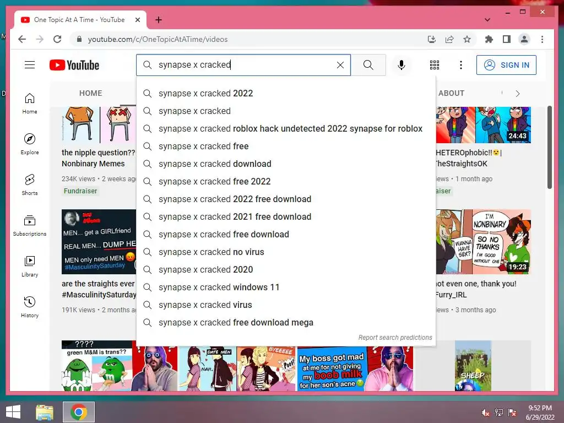This screenshot has width=564, height=423.
Task: Click the install app icon in address bar
Action: (x=432, y=39)
